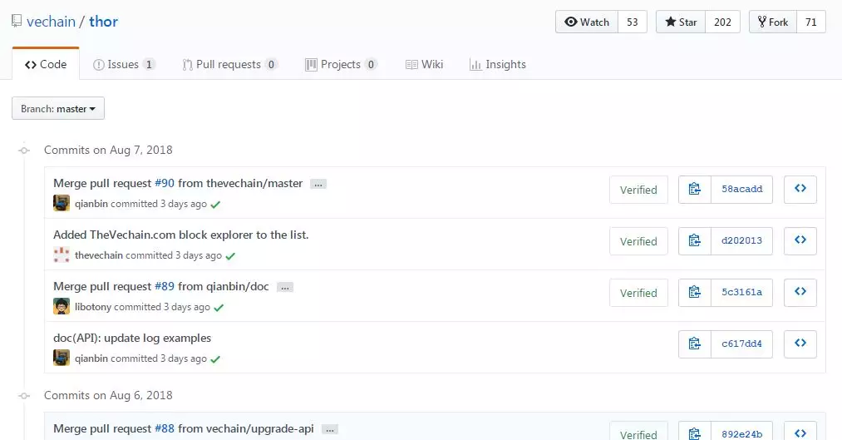
Task: Click green checkmark on doc(API) commit
Action: (x=215, y=359)
